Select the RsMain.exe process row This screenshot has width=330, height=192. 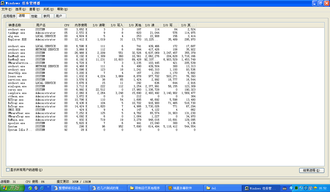pos(102,120)
